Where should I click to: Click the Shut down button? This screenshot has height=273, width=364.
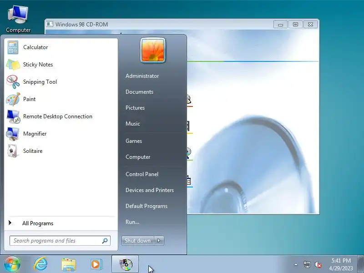[138, 241]
